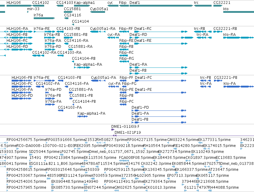The image size is (254, 192).
Task: Click protein HLH106-PD label
Action: (x=22, y=96)
